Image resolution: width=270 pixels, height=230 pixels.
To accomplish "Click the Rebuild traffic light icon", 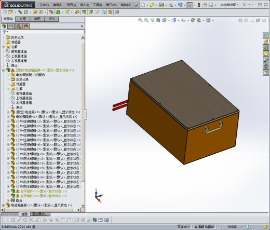I will [x=199, y=5].
